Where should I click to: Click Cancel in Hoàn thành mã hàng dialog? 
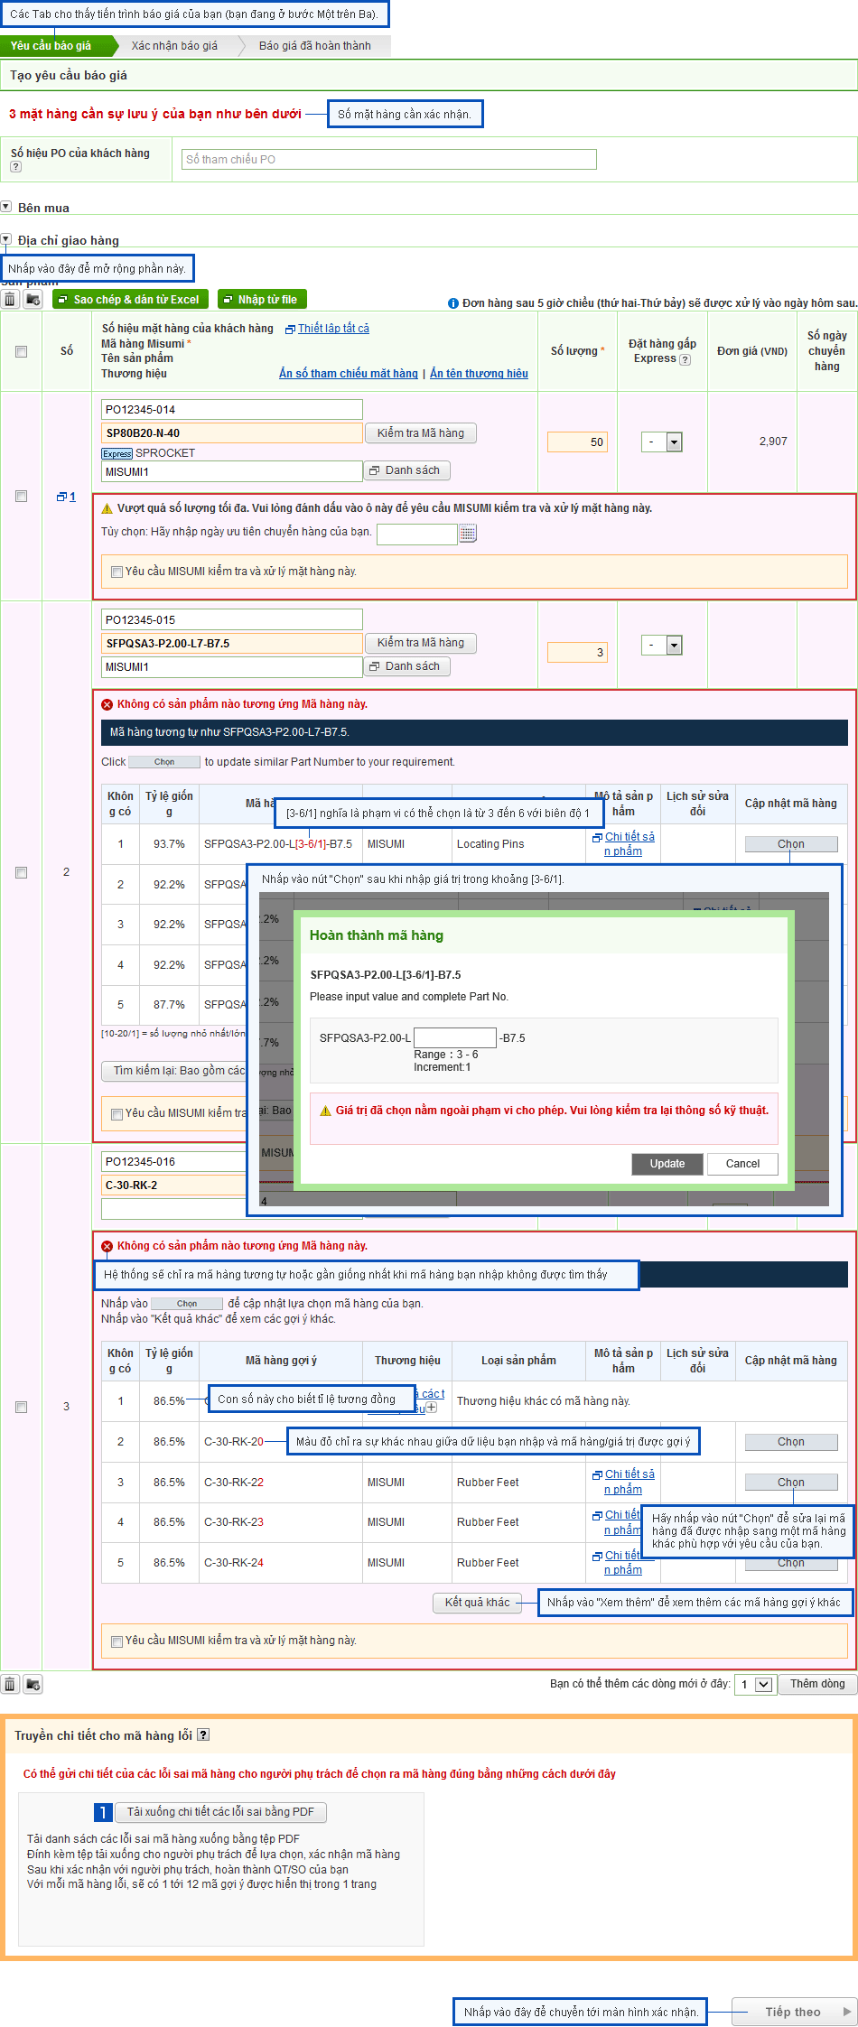point(742,1164)
